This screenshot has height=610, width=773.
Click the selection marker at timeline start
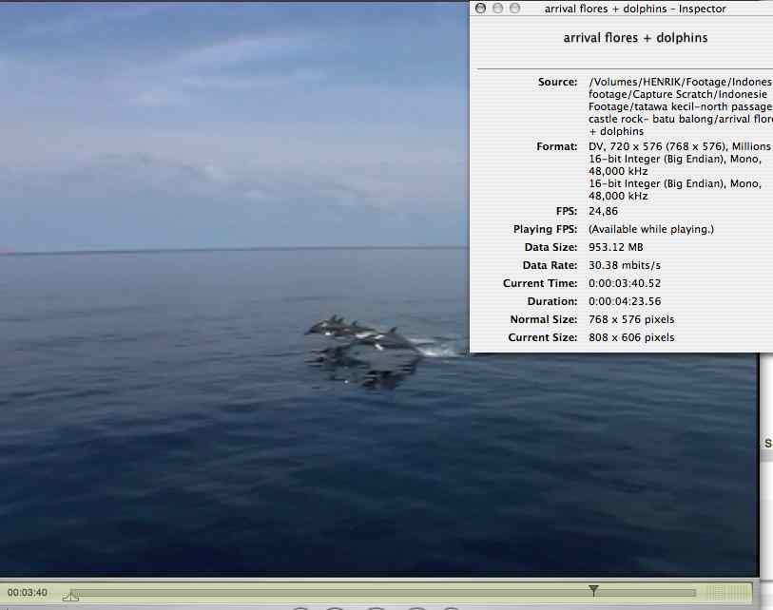70,597
